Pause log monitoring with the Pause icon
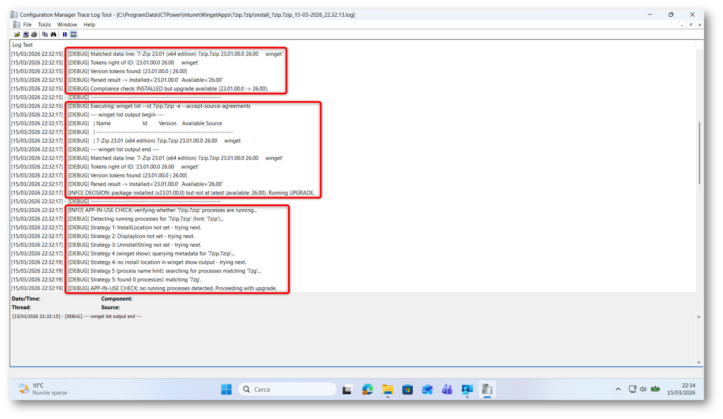Image resolution: width=723 pixels, height=419 pixels. 65,34
